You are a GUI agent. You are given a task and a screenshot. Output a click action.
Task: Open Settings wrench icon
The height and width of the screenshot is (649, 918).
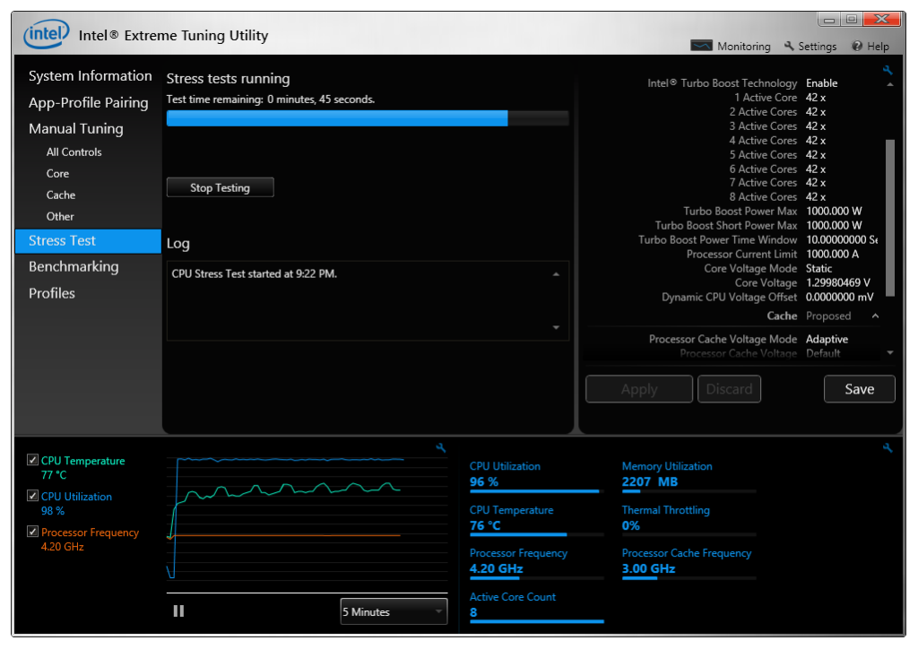point(789,46)
